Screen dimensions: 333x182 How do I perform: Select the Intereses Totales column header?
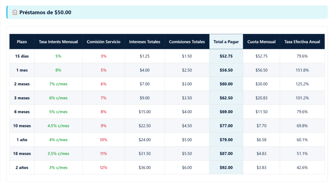[145, 42]
